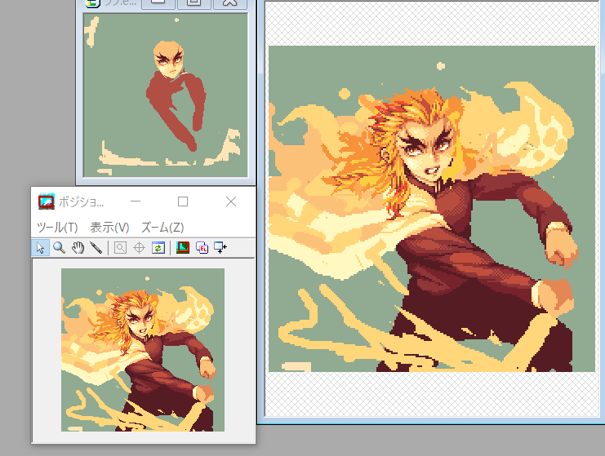Click the navigator preview thumbnail in position window
Image resolution: width=605 pixels, height=456 pixels.
tap(143, 350)
